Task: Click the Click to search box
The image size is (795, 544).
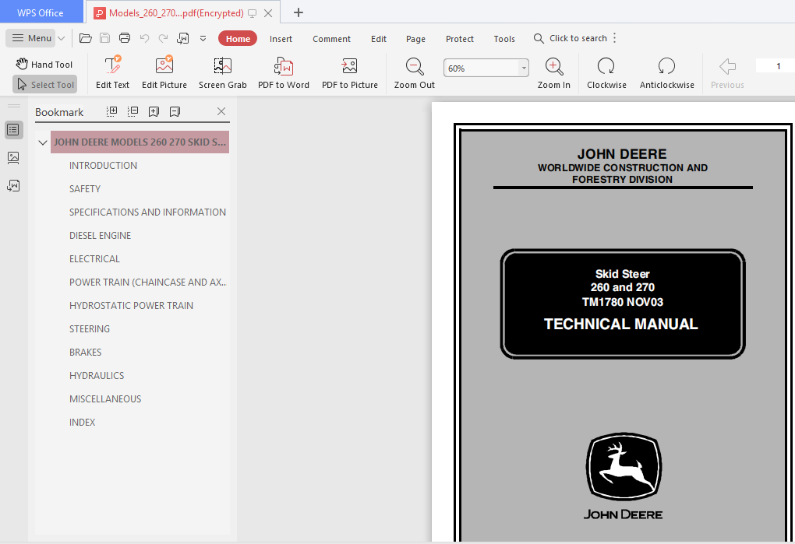Action: point(571,38)
